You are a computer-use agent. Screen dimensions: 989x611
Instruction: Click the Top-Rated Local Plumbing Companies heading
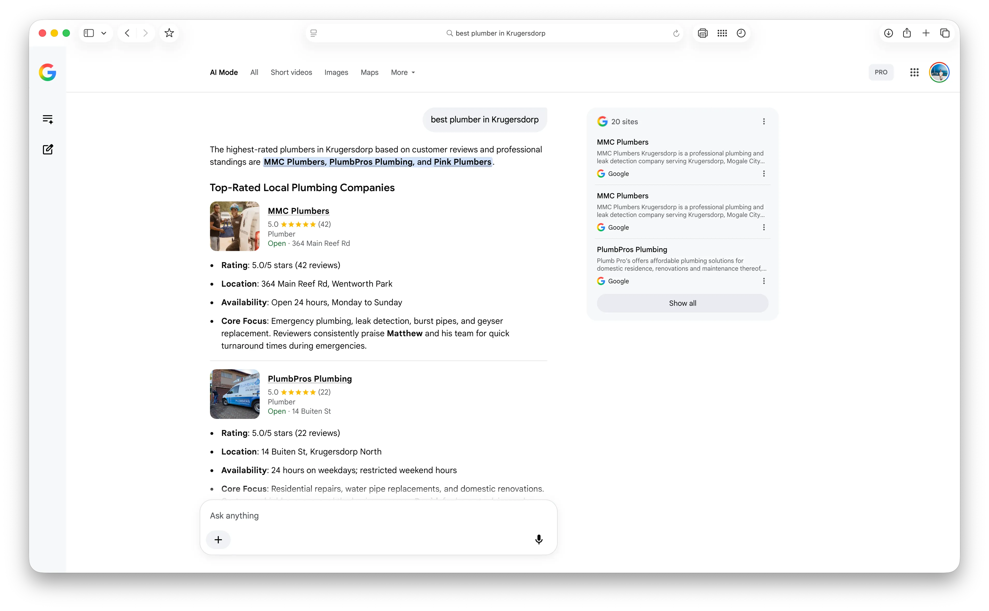pyautogui.click(x=302, y=187)
